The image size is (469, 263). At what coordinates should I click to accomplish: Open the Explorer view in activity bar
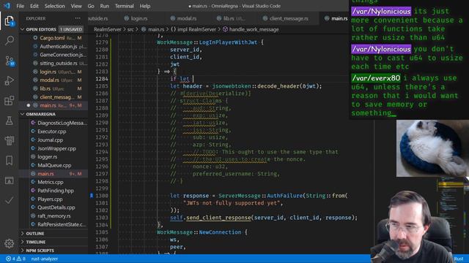coord(9,21)
